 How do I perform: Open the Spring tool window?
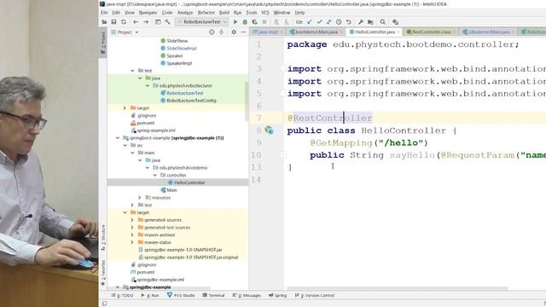point(278,295)
